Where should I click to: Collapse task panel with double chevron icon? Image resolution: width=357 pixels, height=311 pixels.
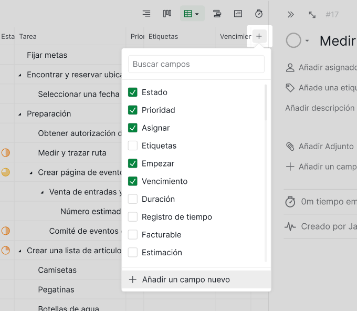[290, 15]
